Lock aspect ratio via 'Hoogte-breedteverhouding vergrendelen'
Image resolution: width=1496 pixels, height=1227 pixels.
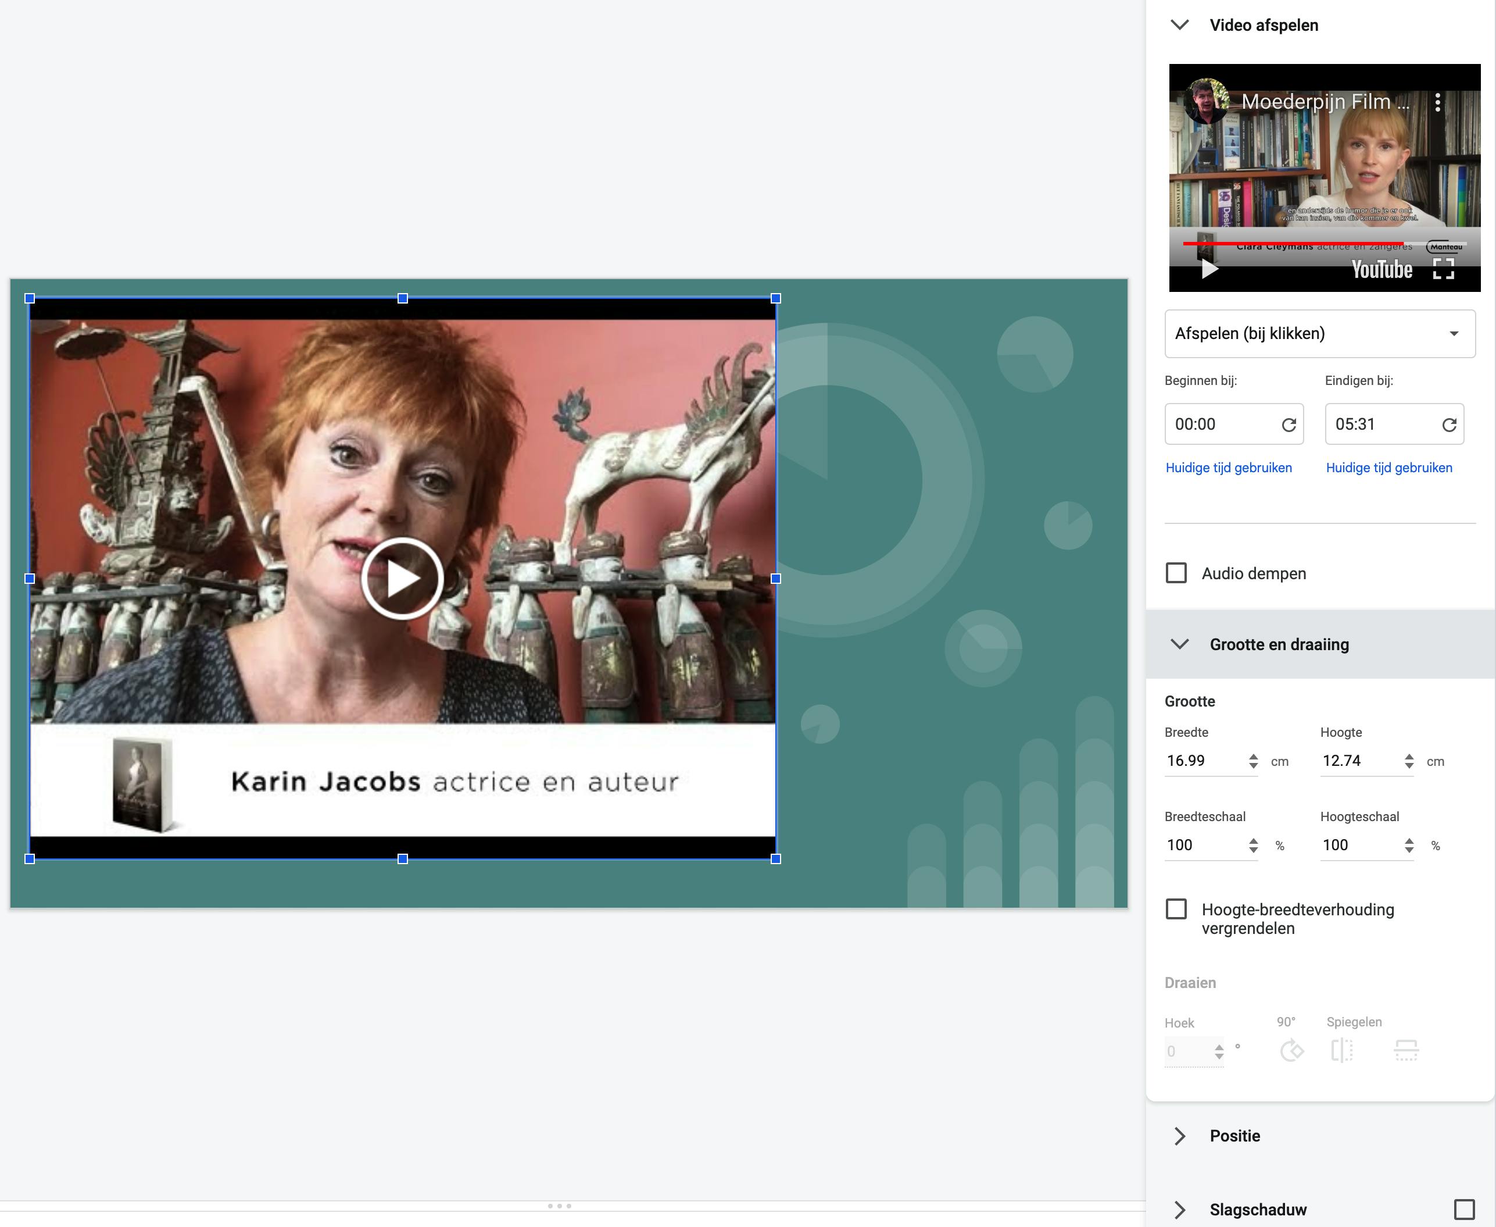tap(1176, 909)
